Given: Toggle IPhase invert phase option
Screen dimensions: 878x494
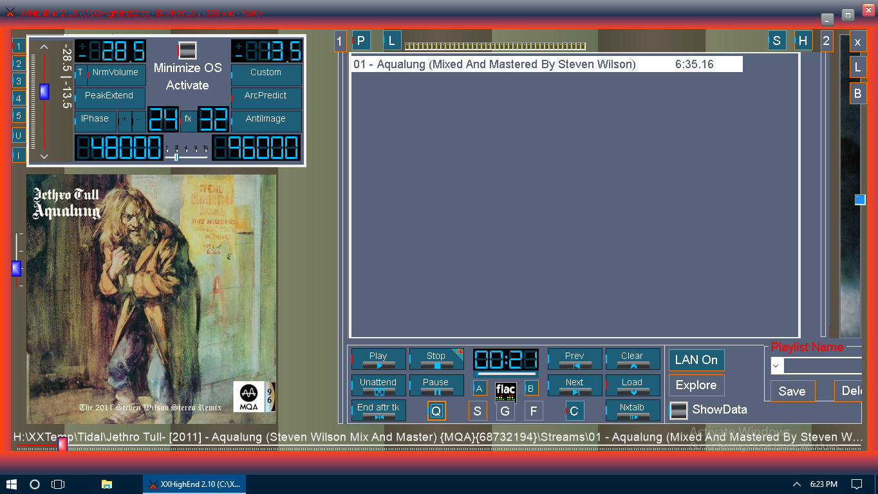Looking at the screenshot, I should pyautogui.click(x=96, y=121).
